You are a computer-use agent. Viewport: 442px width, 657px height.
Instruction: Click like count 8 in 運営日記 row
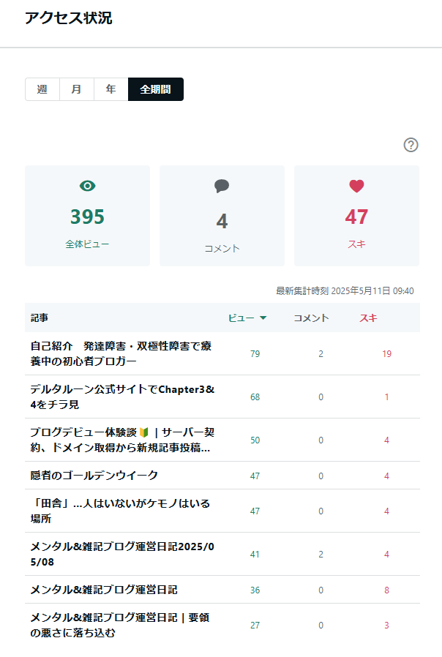[x=386, y=590]
